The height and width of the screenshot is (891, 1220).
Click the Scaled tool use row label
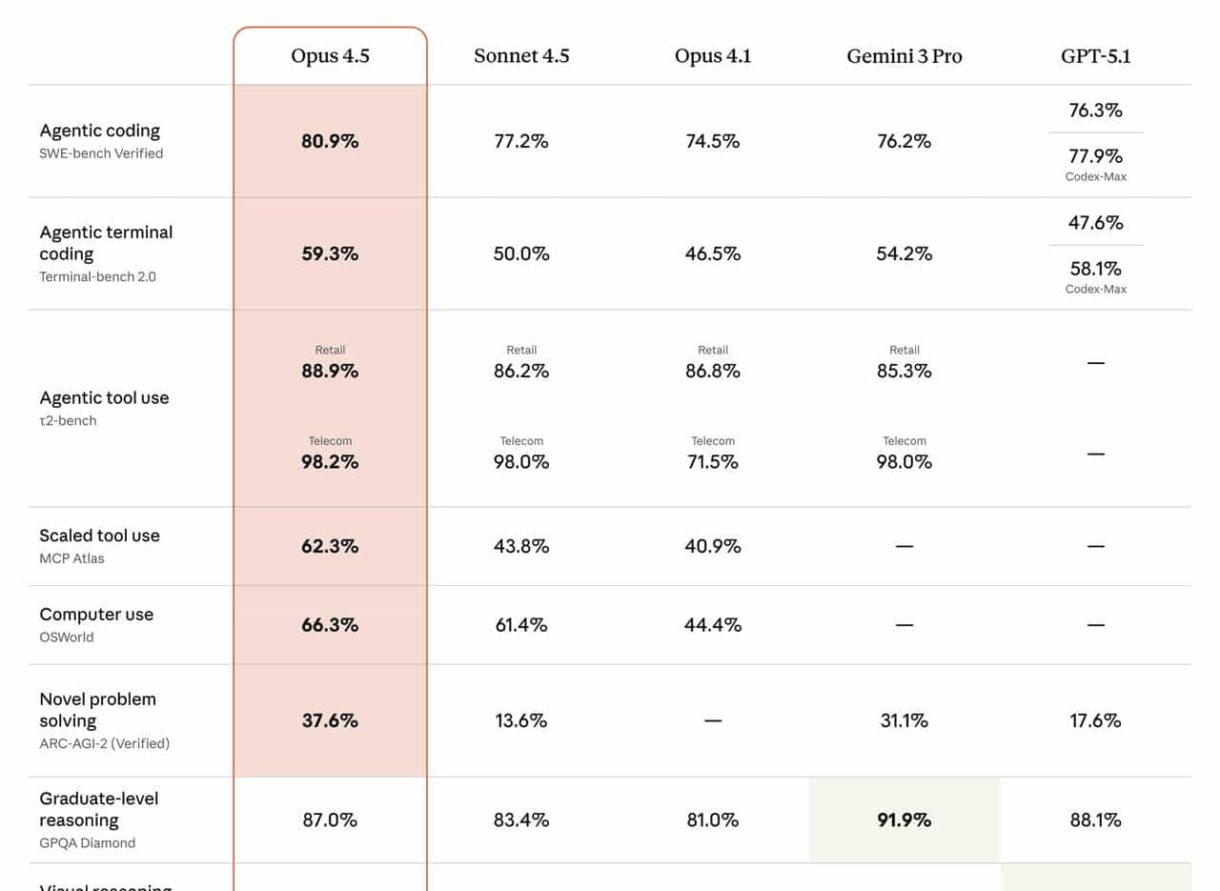tap(99, 536)
